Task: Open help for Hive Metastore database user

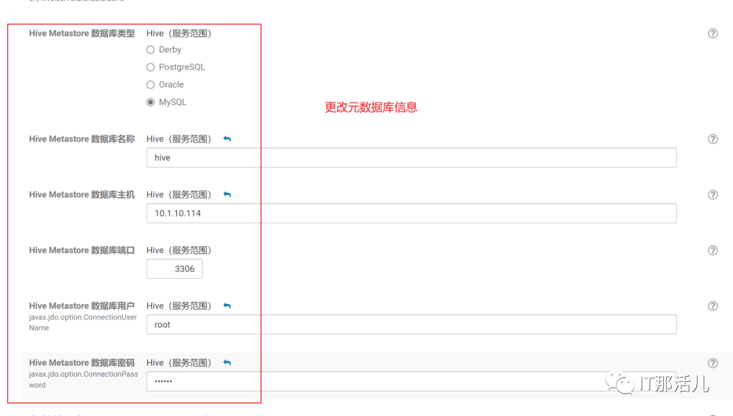Action: coord(713,305)
